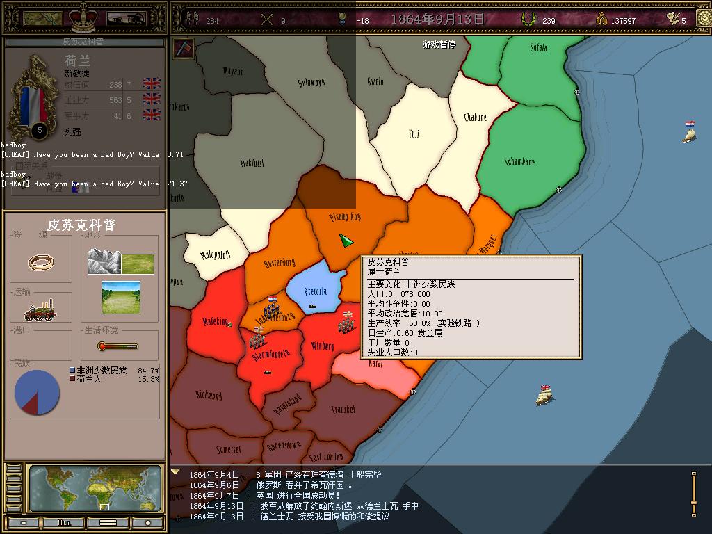Click the second map-mode button beside minimap

click(14, 478)
